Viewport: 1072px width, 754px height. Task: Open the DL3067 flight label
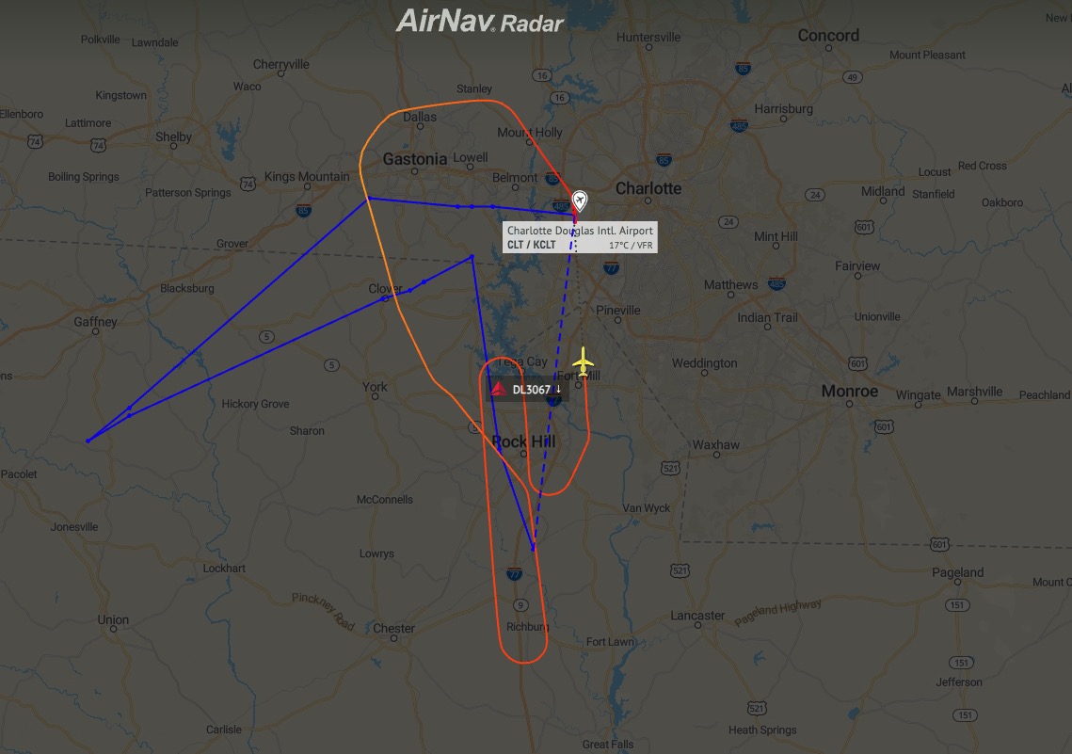tap(527, 390)
